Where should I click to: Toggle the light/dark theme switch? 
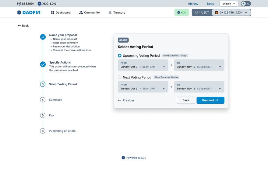click(x=246, y=4)
